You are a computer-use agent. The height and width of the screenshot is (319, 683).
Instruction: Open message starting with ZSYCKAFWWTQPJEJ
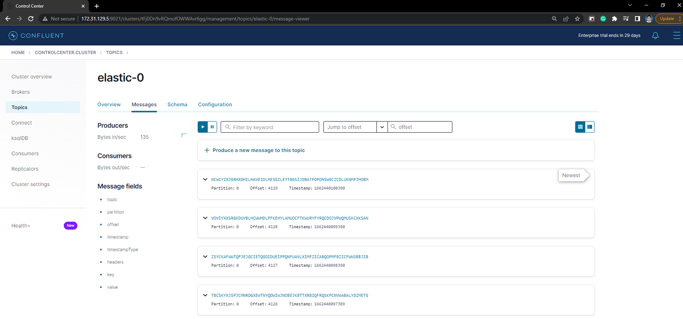click(x=290, y=257)
